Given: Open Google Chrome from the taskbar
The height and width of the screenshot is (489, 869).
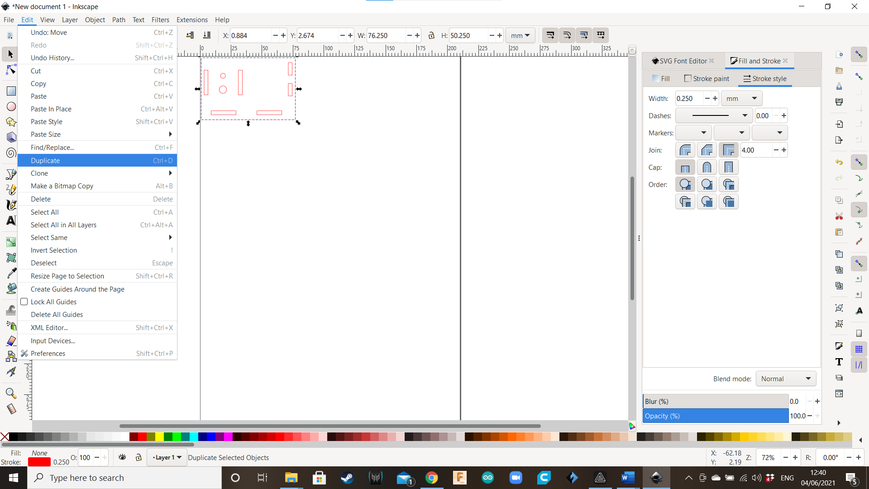Looking at the screenshot, I should tap(432, 478).
